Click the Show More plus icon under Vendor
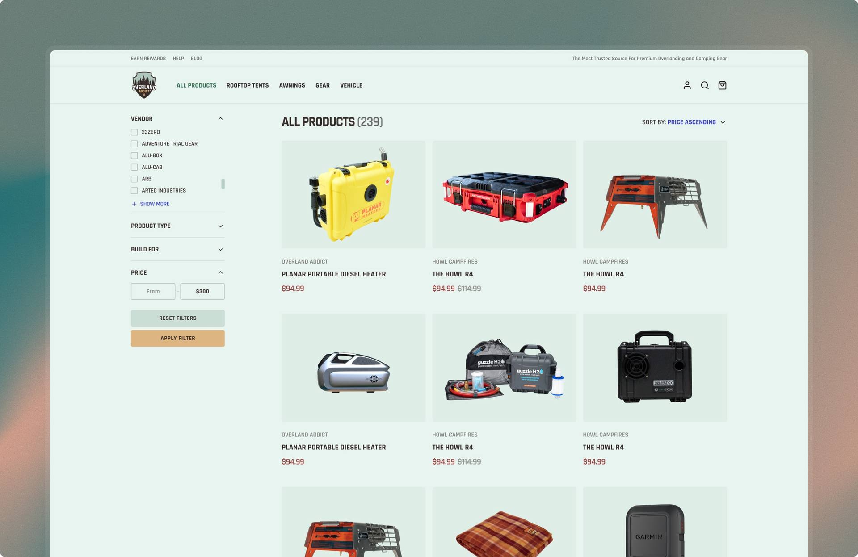The height and width of the screenshot is (557, 858). tap(134, 204)
